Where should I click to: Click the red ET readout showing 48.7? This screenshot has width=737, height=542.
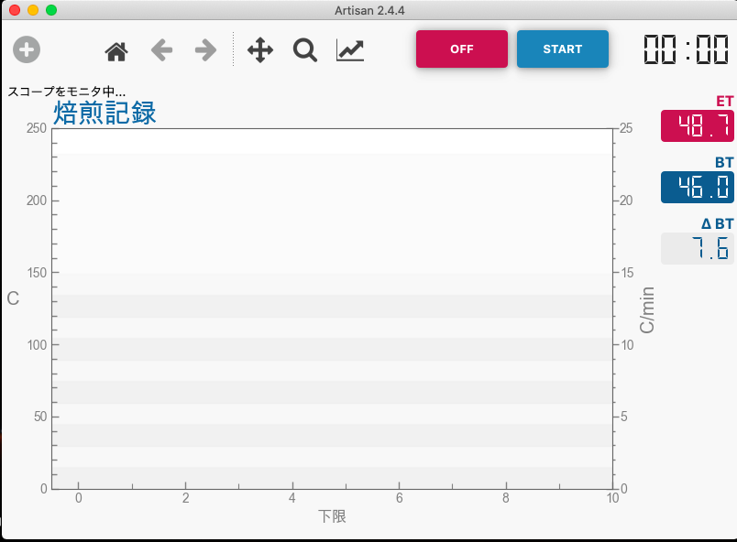pos(697,126)
